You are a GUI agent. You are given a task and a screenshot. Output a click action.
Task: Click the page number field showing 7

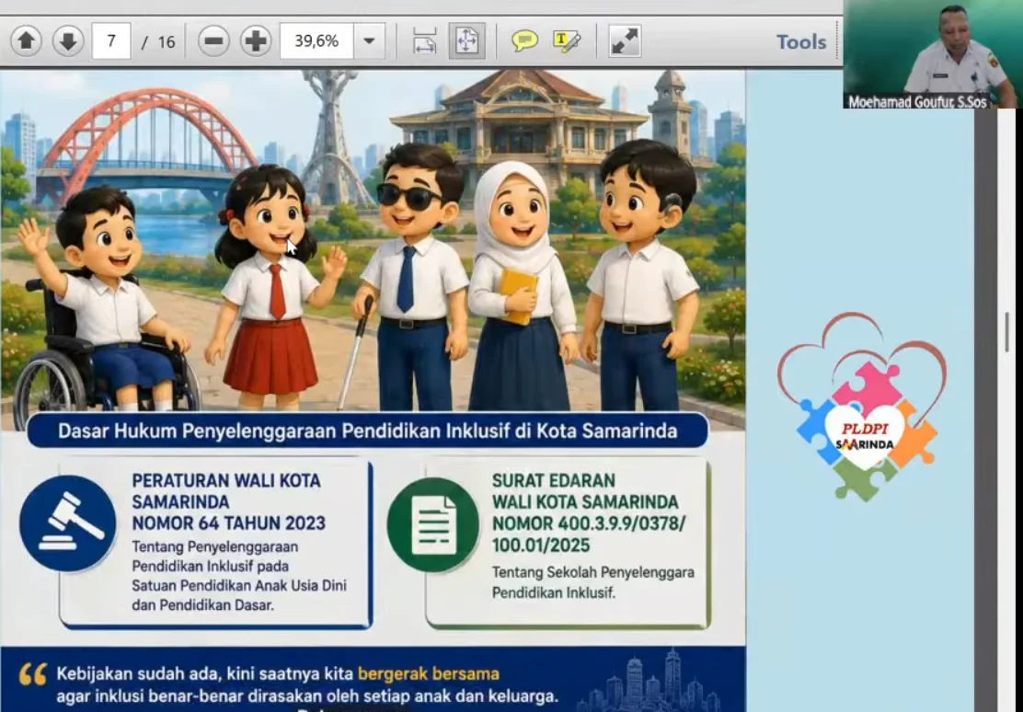pos(111,41)
